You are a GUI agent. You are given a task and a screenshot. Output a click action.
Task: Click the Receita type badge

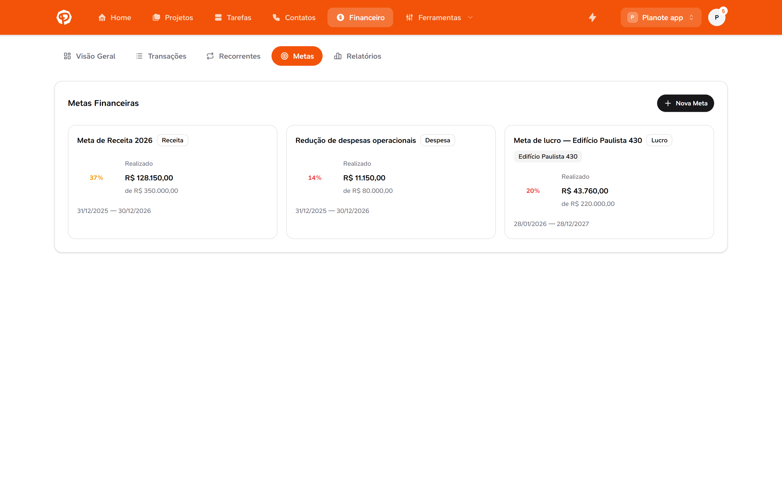(x=173, y=140)
